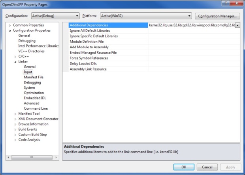Select Ignore Specific Default Libraries property
This screenshot has width=245, height=175.
click(108, 36)
